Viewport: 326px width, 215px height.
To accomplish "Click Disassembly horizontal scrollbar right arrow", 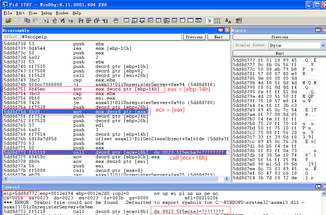I will [226, 179].
